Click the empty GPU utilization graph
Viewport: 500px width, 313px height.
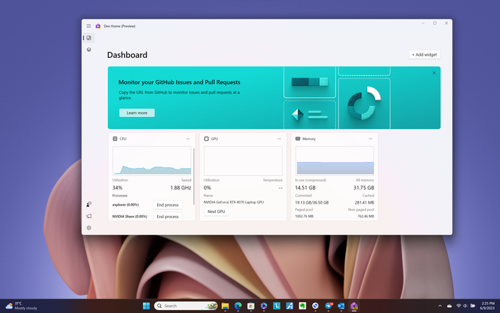[243, 161]
